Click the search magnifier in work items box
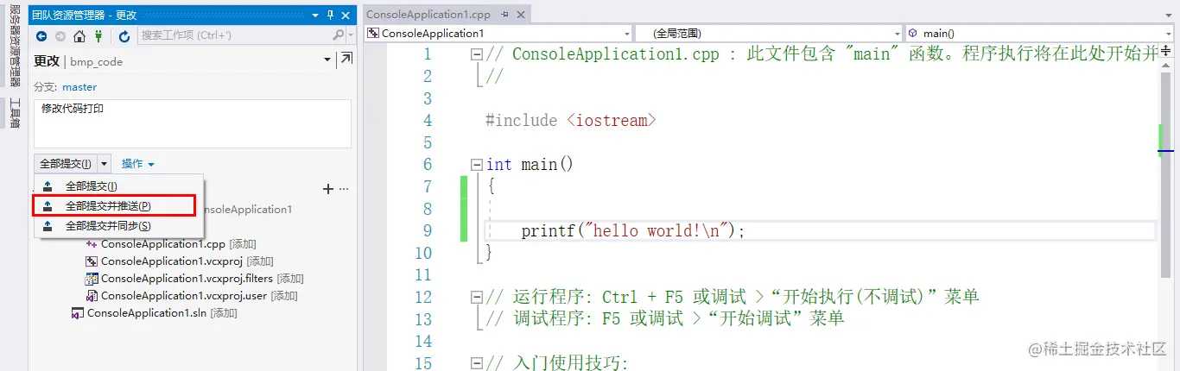Screen dimensions: 1180x371 click(x=339, y=35)
